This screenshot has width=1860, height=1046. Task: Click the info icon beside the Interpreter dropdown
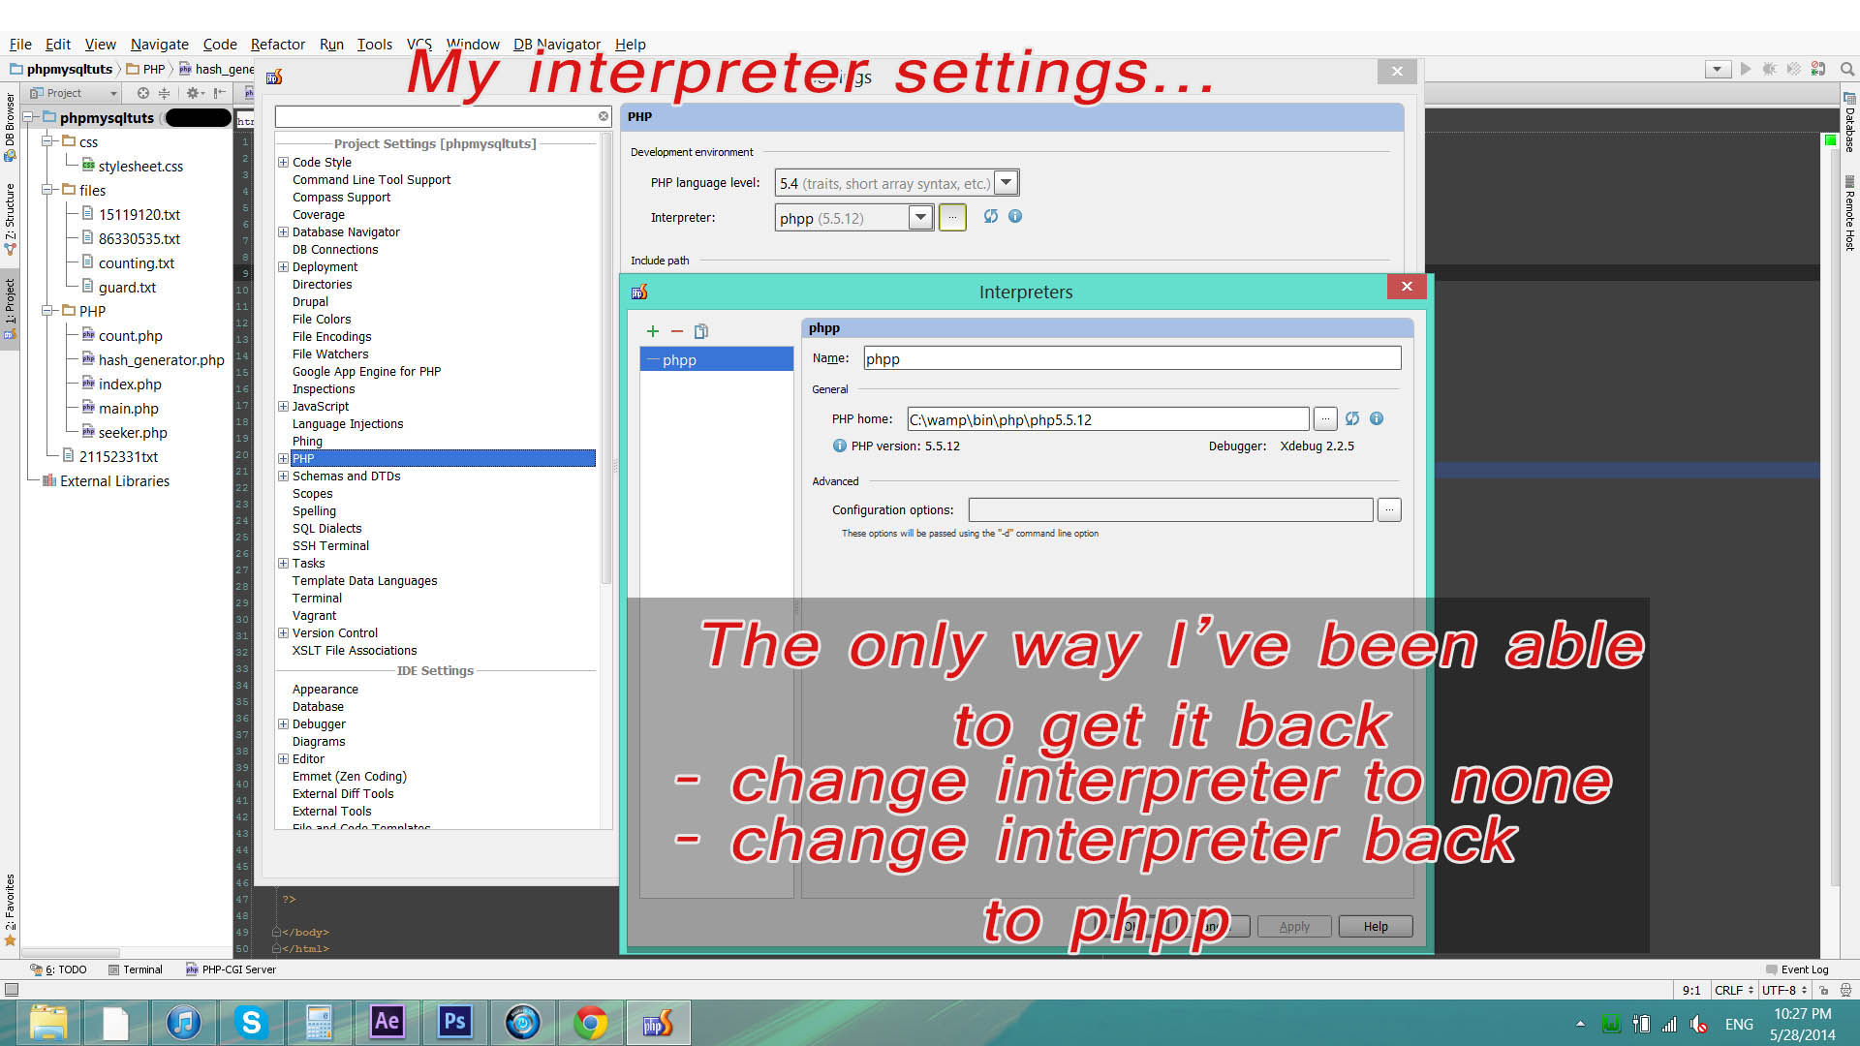pos(1015,216)
